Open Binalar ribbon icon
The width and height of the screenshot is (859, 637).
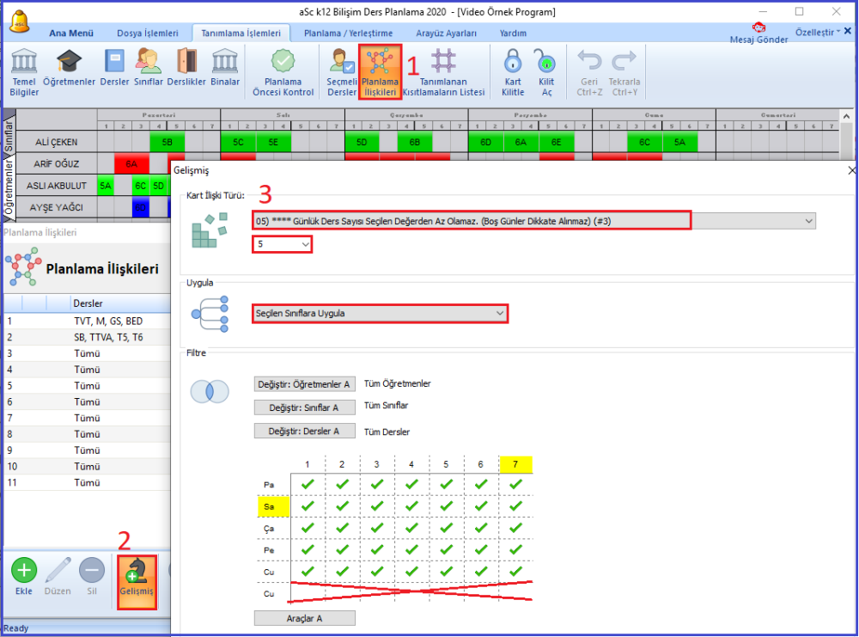pyautogui.click(x=225, y=67)
